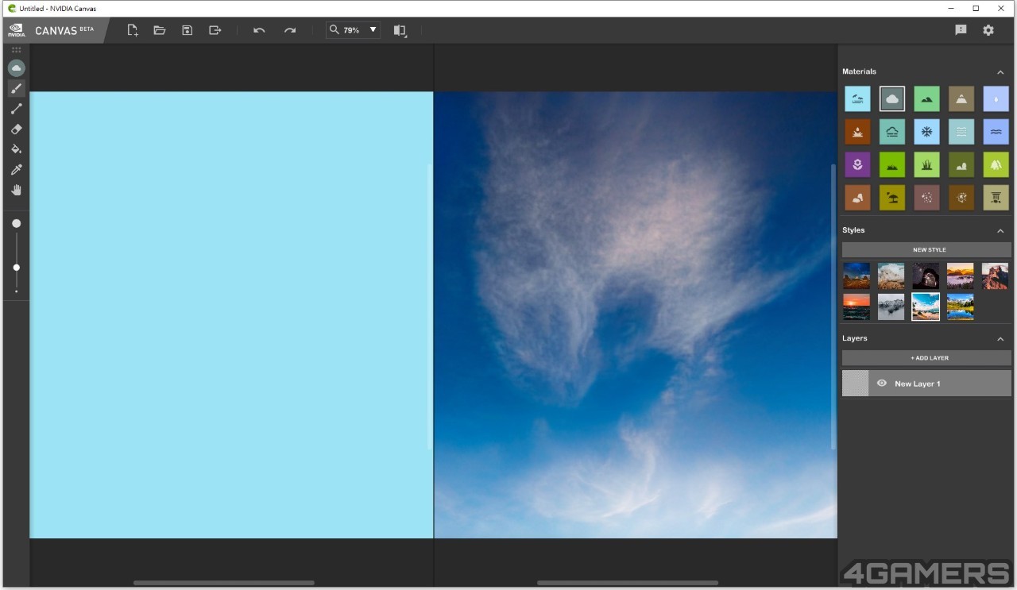Choose the tan mountain material
The width and height of the screenshot is (1017, 590).
point(961,98)
